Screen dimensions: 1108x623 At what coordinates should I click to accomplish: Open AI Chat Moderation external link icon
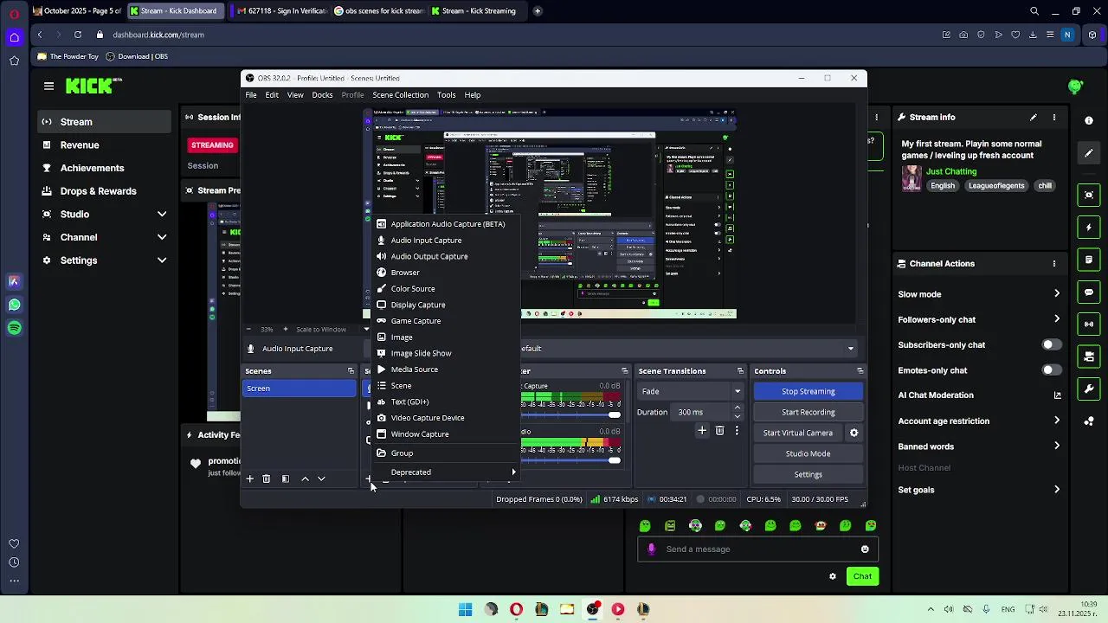click(x=1057, y=395)
